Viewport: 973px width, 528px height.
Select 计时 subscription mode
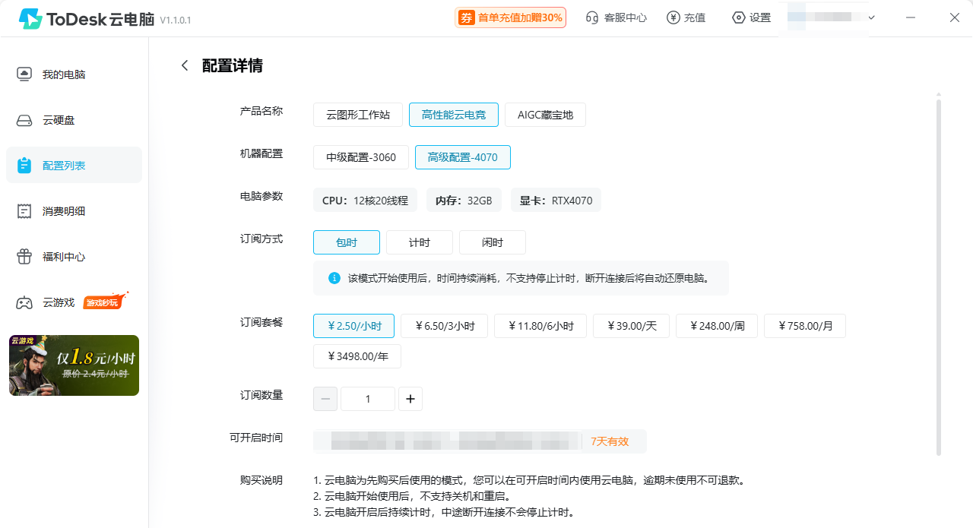tap(420, 242)
